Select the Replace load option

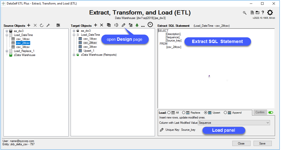pyautogui.click(x=184, y=113)
